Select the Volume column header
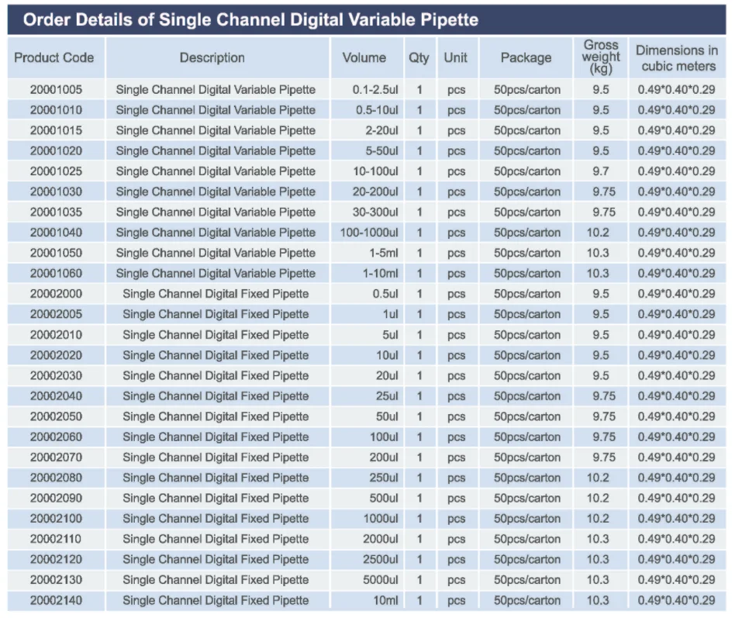Viewport: 735px width, 618px height. (x=364, y=57)
